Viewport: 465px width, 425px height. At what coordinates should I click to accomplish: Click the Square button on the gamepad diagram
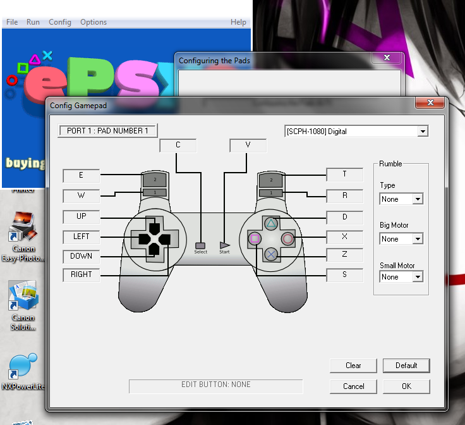255,238
